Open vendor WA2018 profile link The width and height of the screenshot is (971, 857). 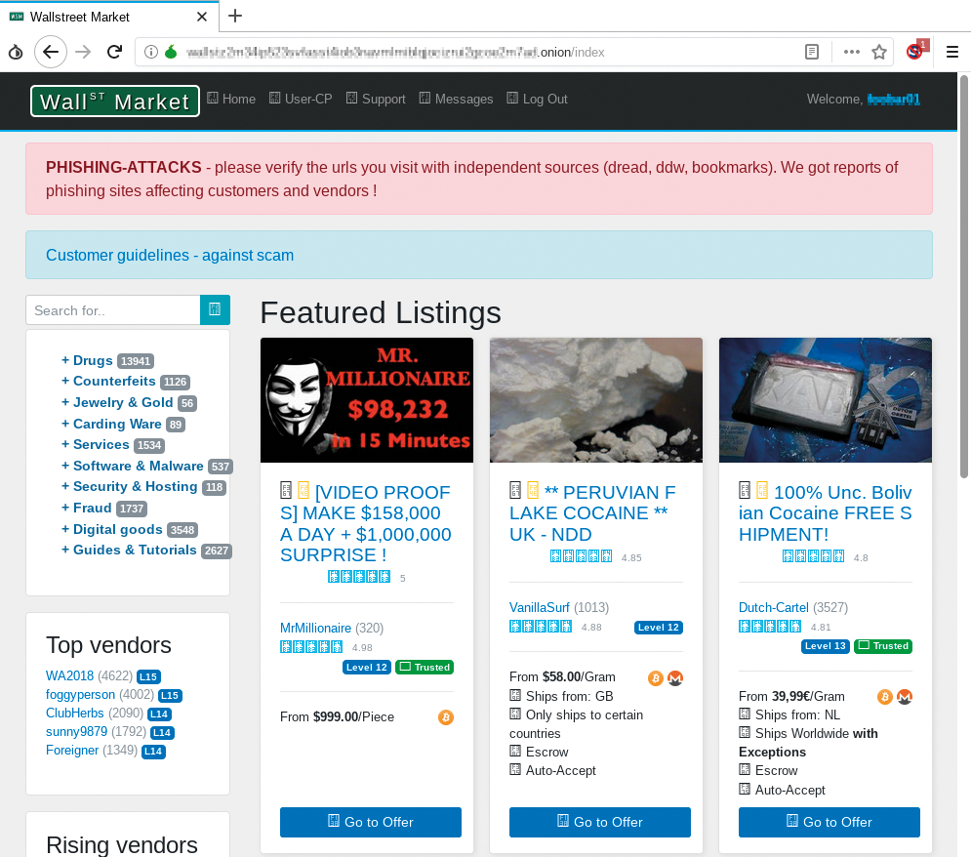pos(70,675)
